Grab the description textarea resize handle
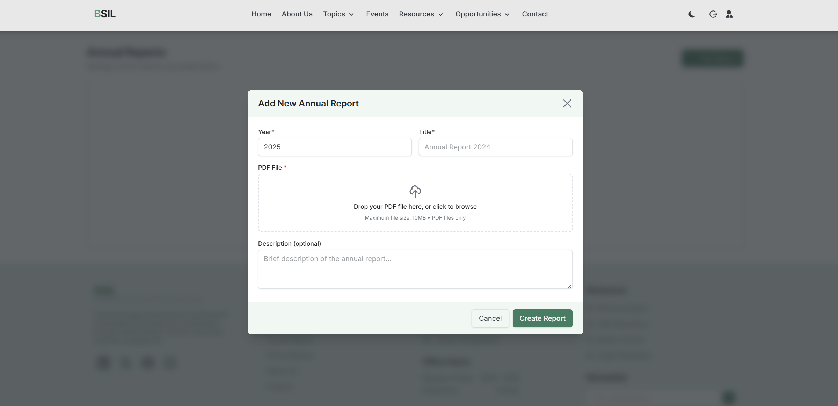This screenshot has width=838, height=406. tap(570, 286)
